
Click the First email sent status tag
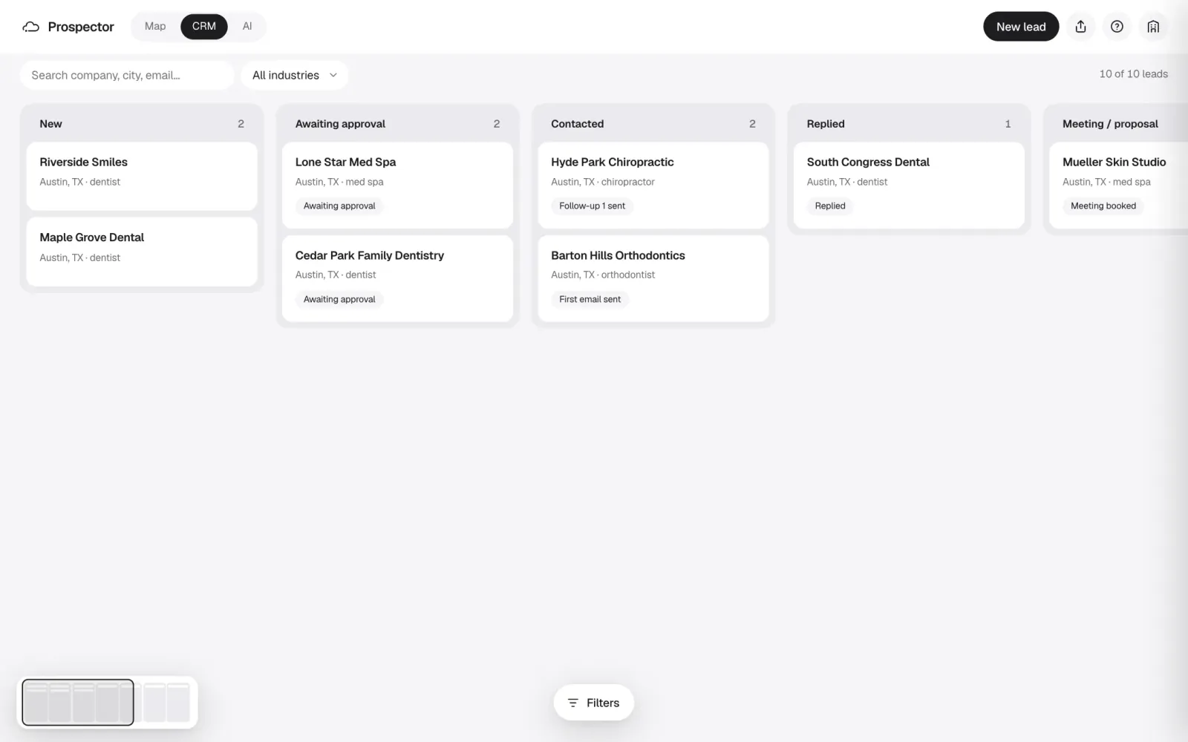pos(590,300)
